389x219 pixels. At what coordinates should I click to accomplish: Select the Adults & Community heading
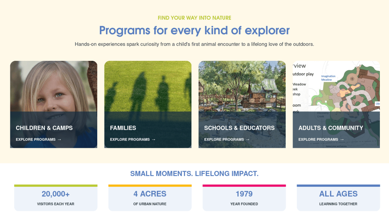click(331, 128)
